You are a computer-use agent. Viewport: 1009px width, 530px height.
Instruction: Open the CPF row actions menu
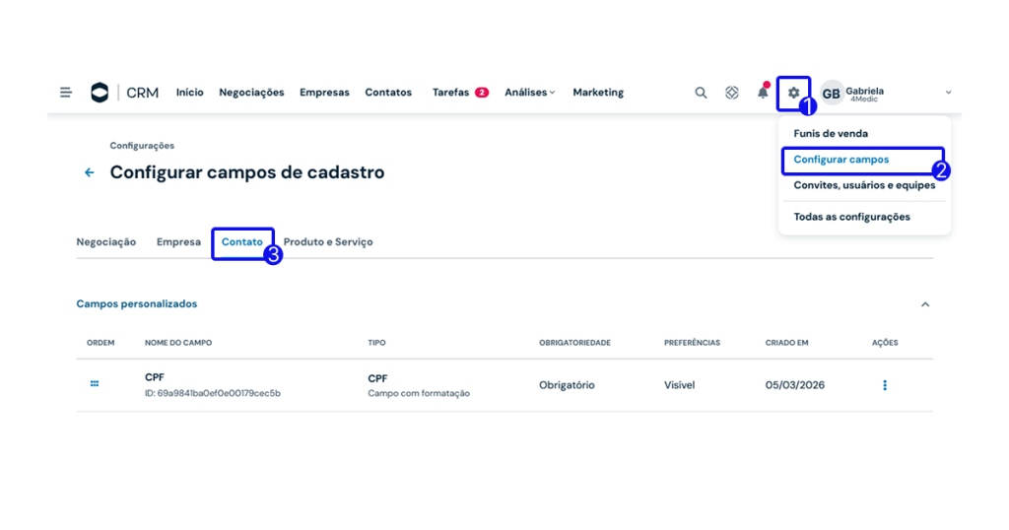click(x=884, y=385)
